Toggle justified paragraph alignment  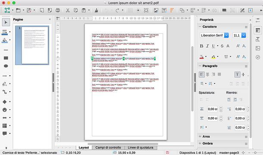click(x=219, y=74)
